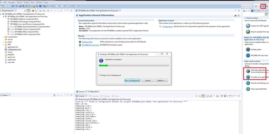Click the console scroll-down arrow icon

tap(197, 96)
